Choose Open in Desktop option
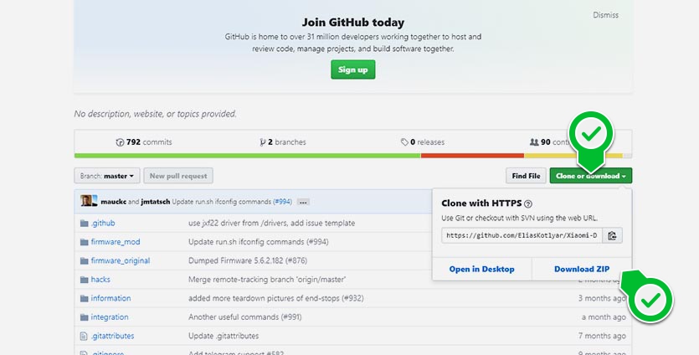The image size is (699, 355). point(481,270)
